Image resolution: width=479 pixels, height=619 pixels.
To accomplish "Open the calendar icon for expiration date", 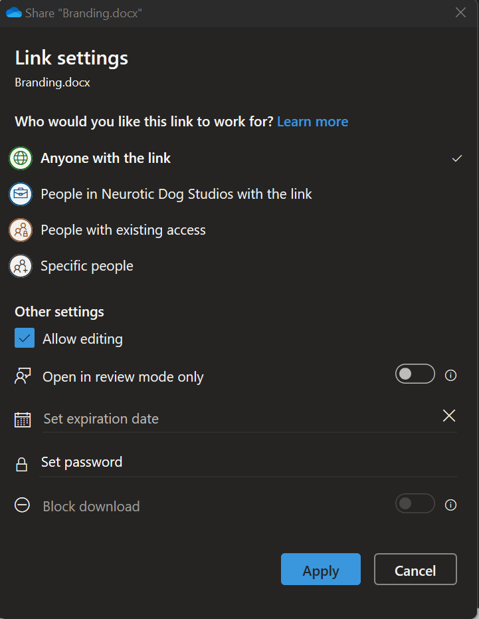I will pos(23,419).
